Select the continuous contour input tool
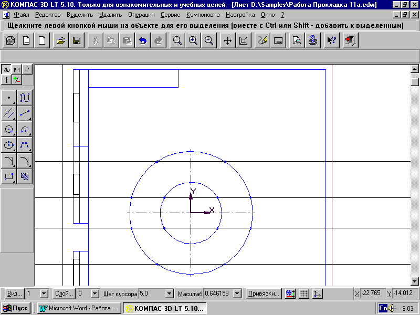Screen dimensions: 420x315 [25, 98]
